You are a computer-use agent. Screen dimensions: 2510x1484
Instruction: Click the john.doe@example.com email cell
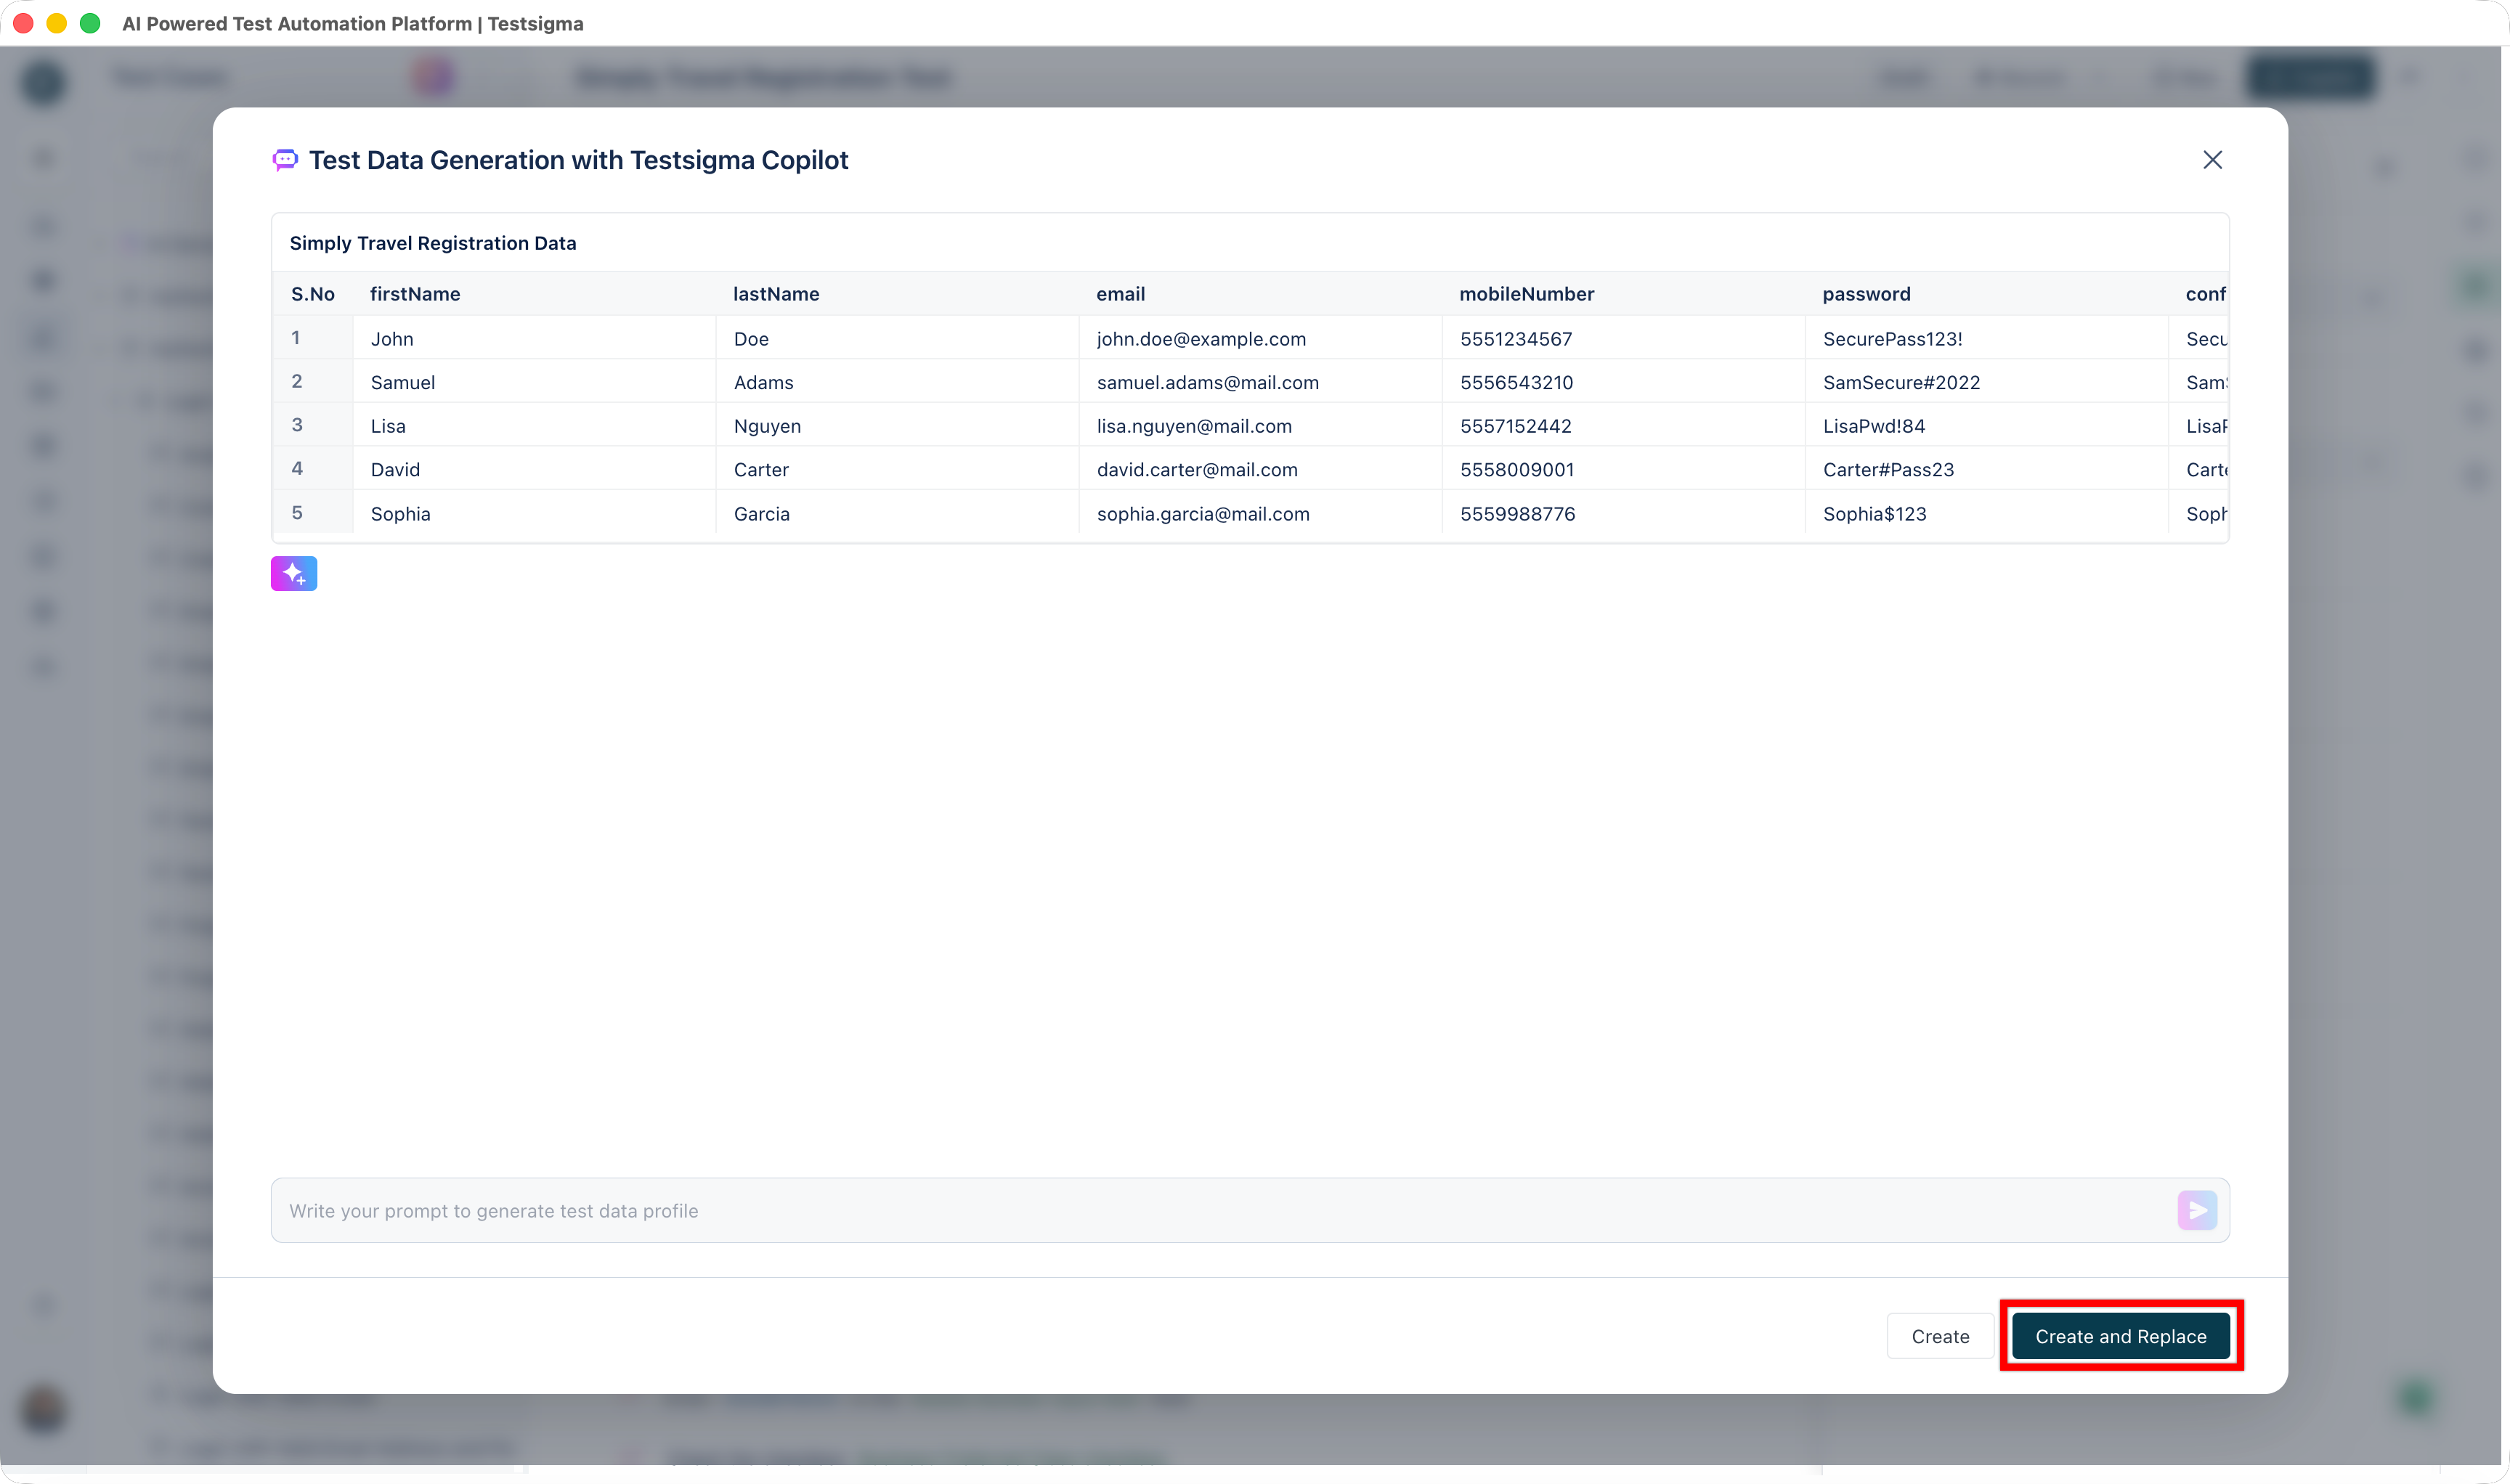click(x=1261, y=338)
